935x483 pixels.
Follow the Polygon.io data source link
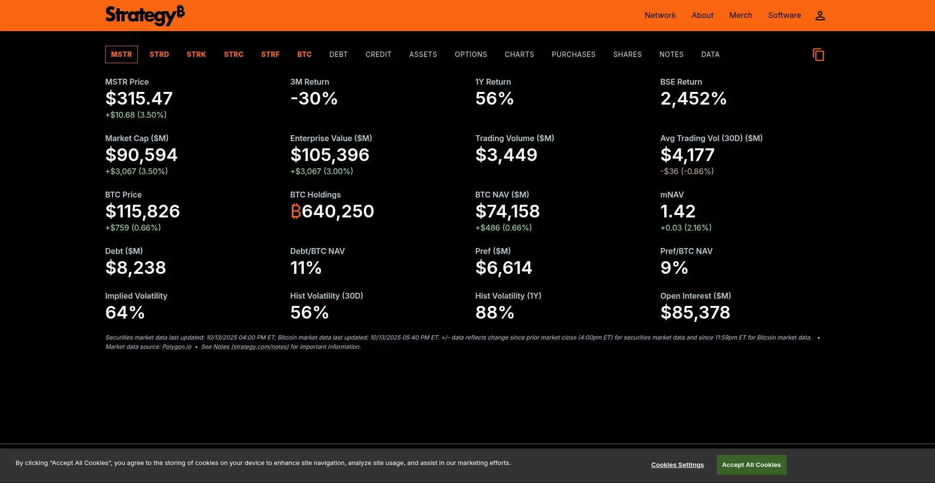177,347
